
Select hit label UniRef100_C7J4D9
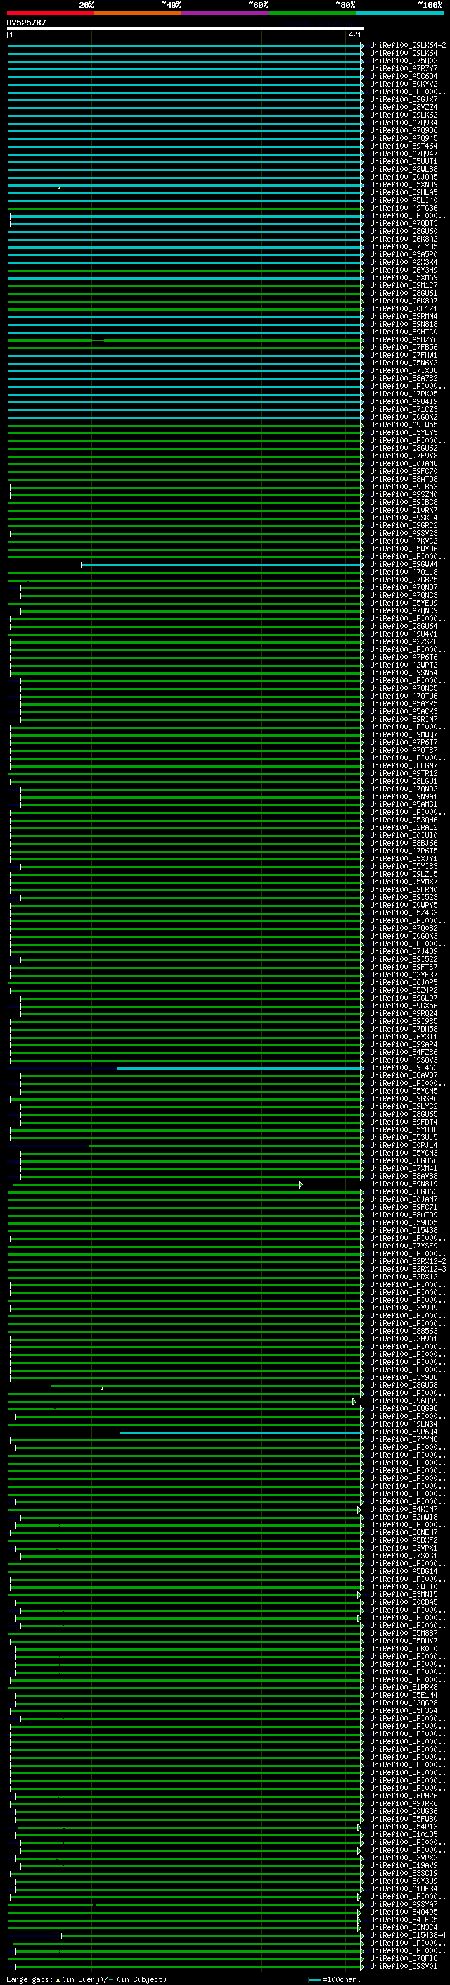404,951
